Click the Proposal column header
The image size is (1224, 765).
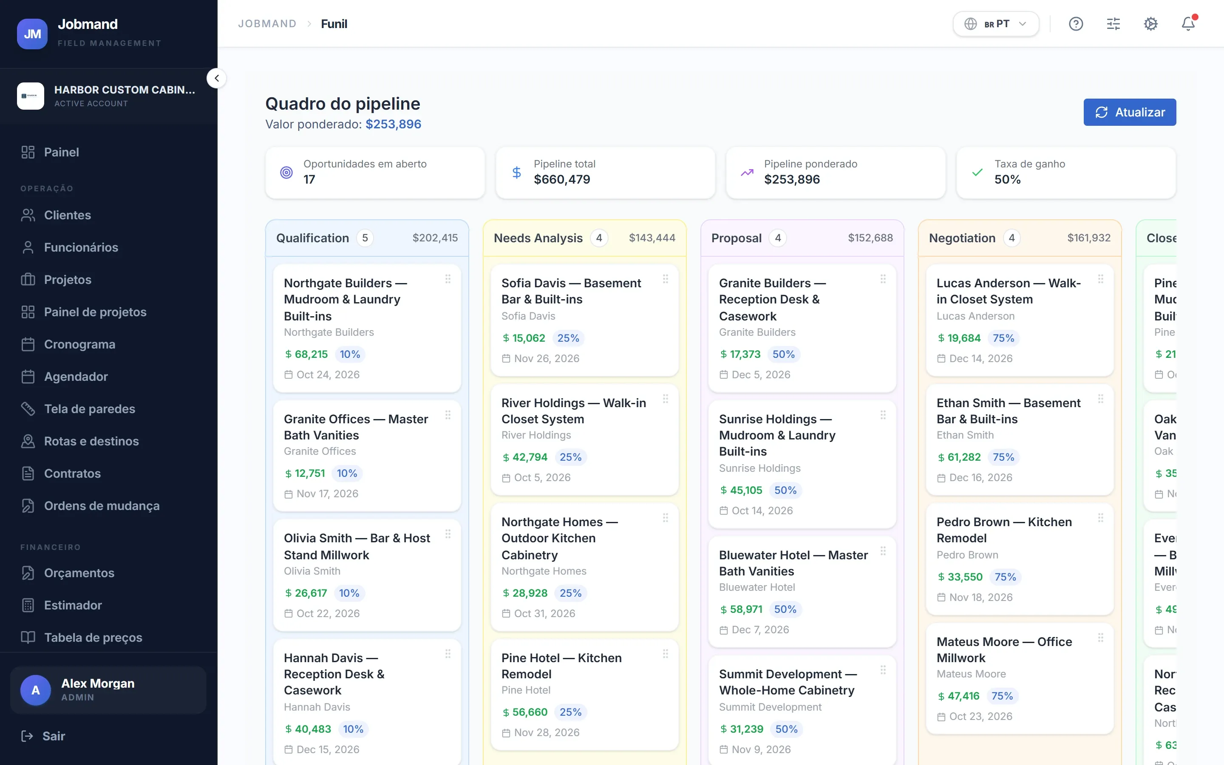point(802,238)
